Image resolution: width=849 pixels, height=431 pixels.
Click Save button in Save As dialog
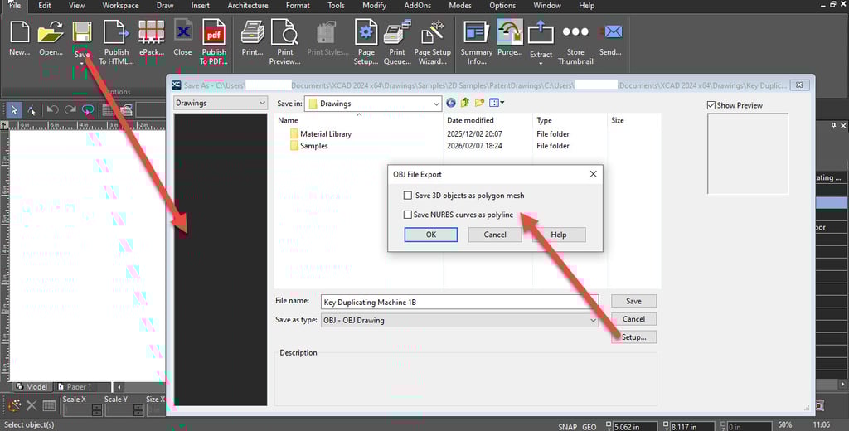coord(633,301)
